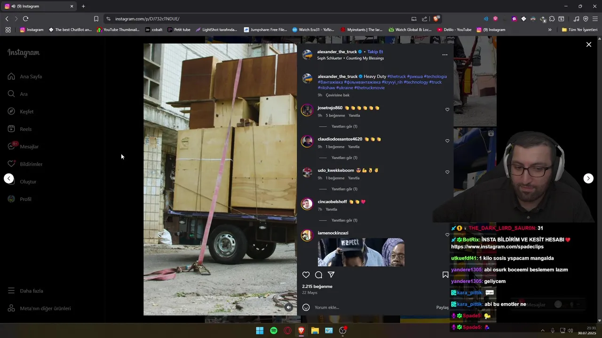Open iamenockinzazi's profile
This screenshot has height=338, width=602.
[333, 233]
